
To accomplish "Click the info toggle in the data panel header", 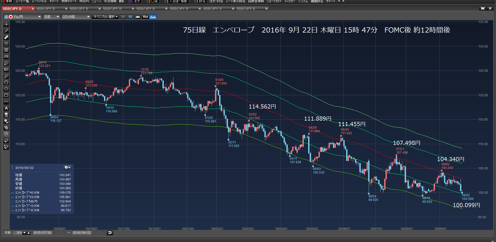I will [67, 167].
